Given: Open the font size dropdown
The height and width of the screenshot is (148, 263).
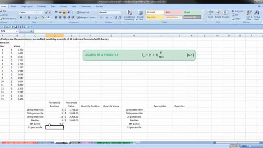Looking at the screenshot, I should (x=42, y=12).
